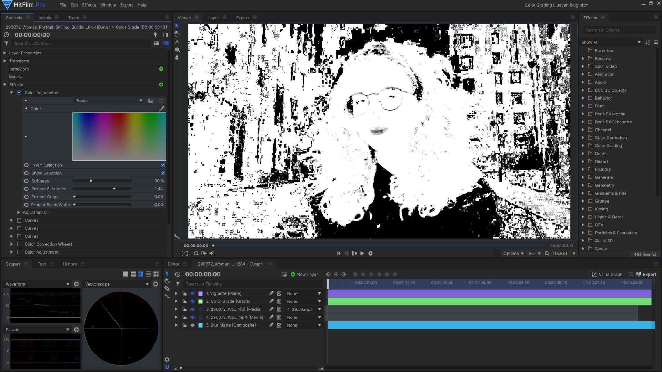The height and width of the screenshot is (372, 662).
Task: Switch Controls to compact list view
Action: click(156, 43)
